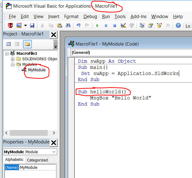This screenshot has width=192, height=178.
Task: Close the Project - MacroFile1 pane
Action: click(x=54, y=35)
